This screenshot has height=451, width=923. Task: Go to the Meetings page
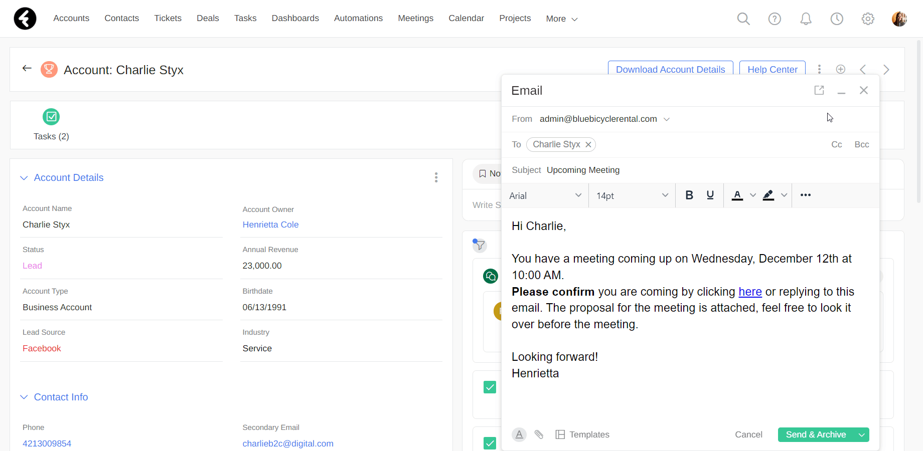(x=415, y=18)
